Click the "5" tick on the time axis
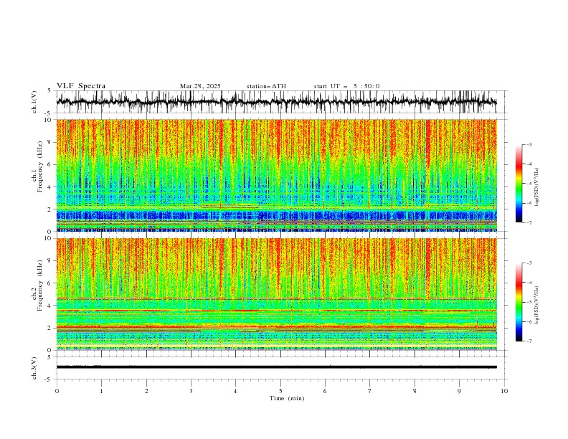 (x=280, y=391)
